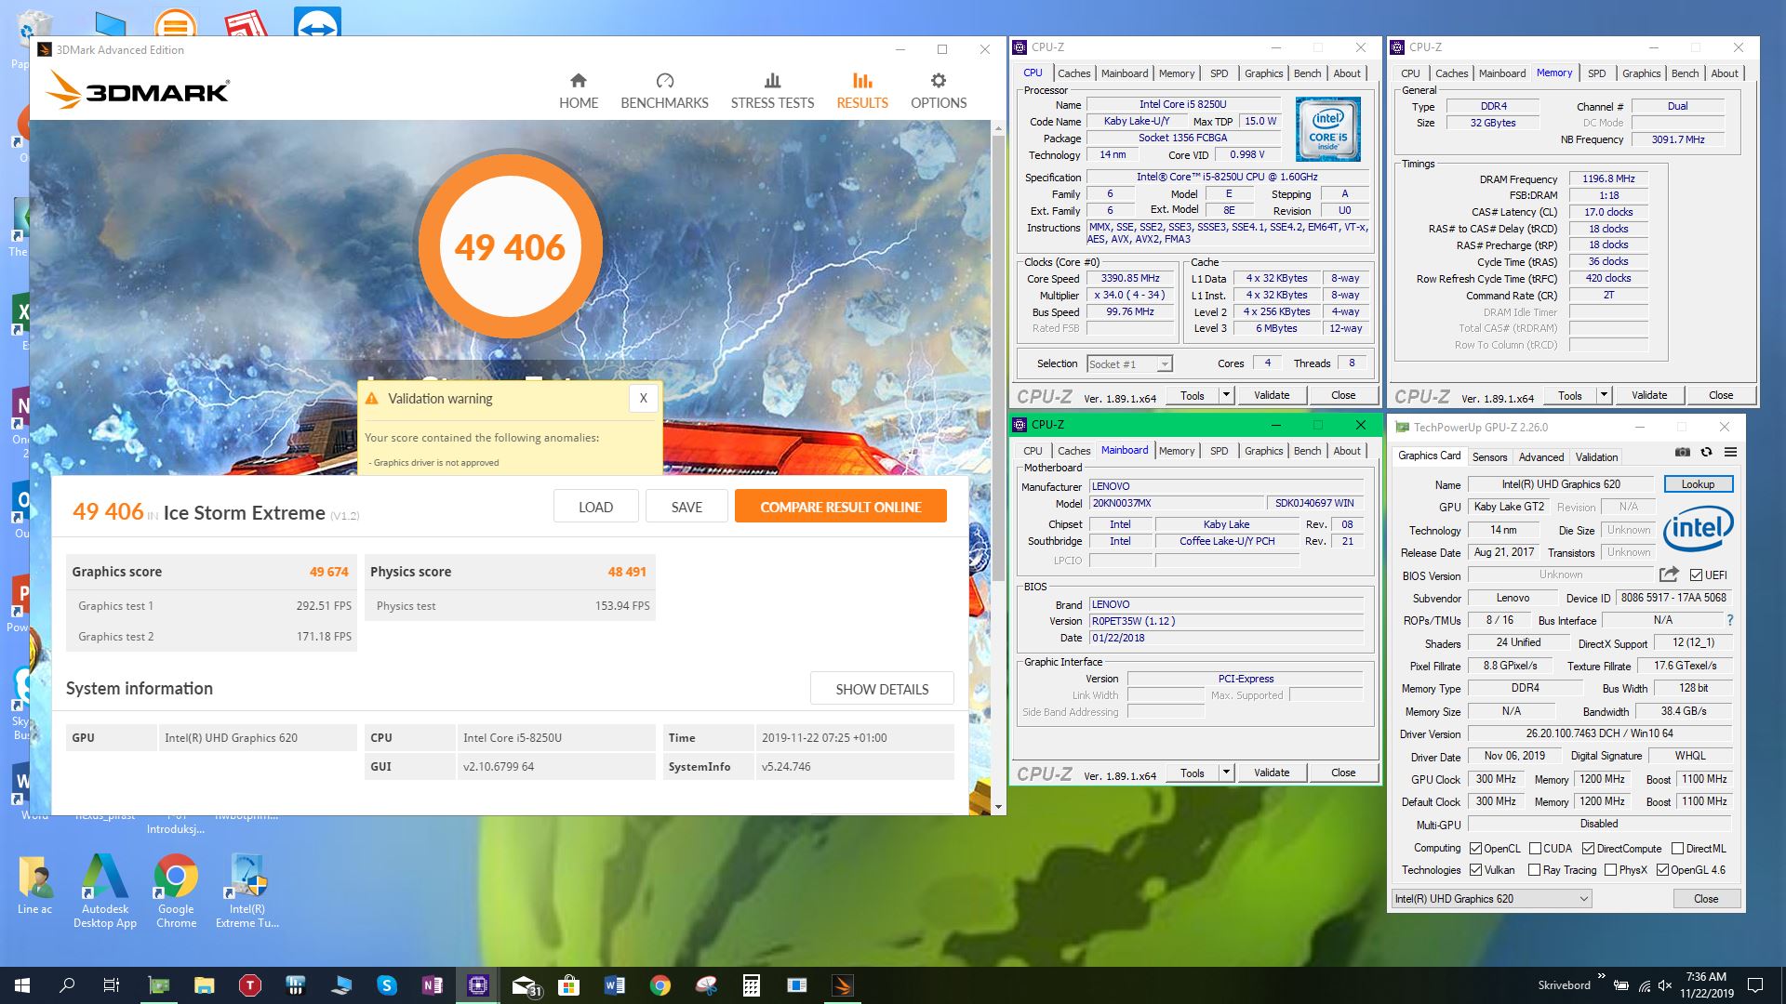The width and height of the screenshot is (1786, 1004).
Task: Click 3DMark orange taskbar icon
Action: [843, 985]
